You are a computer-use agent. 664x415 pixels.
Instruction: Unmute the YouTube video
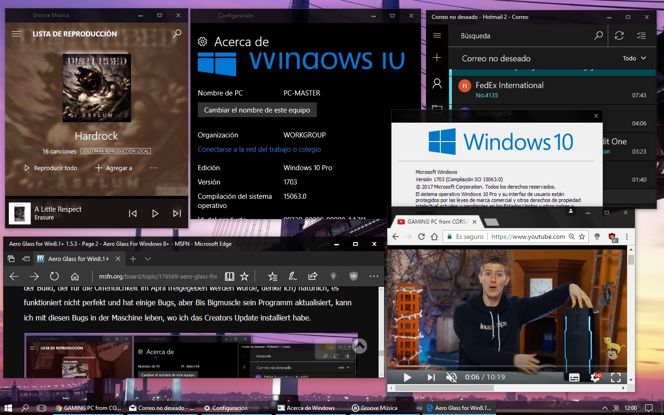[451, 377]
